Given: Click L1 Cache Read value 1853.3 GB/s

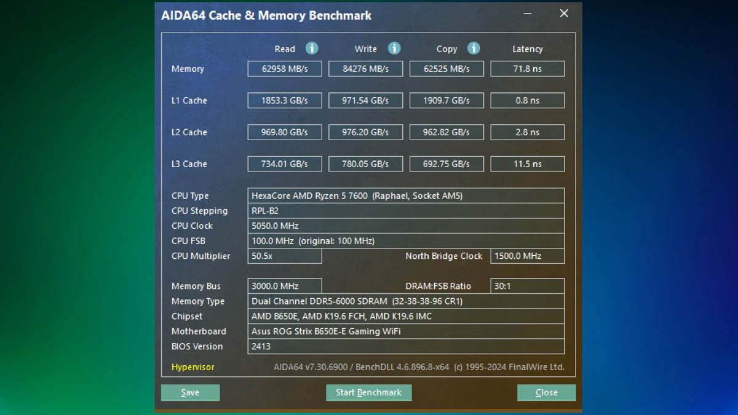Looking at the screenshot, I should (x=285, y=100).
